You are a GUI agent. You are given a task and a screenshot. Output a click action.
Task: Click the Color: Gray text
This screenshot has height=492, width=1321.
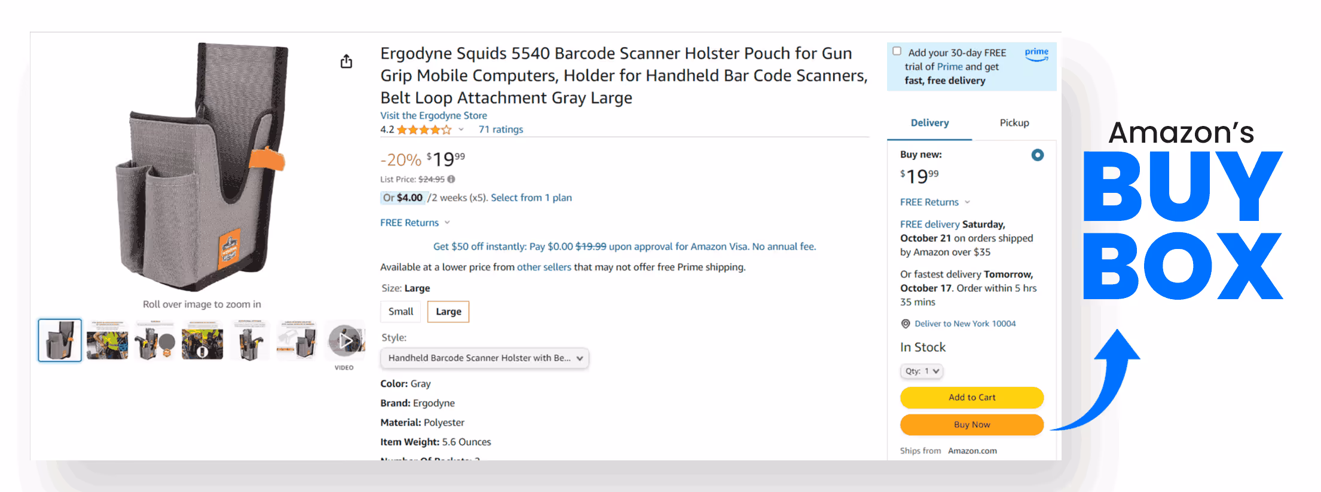(405, 384)
